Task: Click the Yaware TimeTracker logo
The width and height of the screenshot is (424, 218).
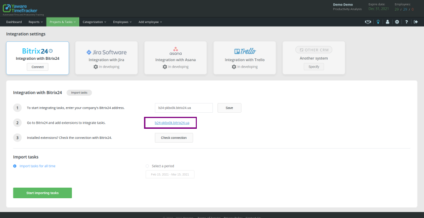Action: coord(20,8)
